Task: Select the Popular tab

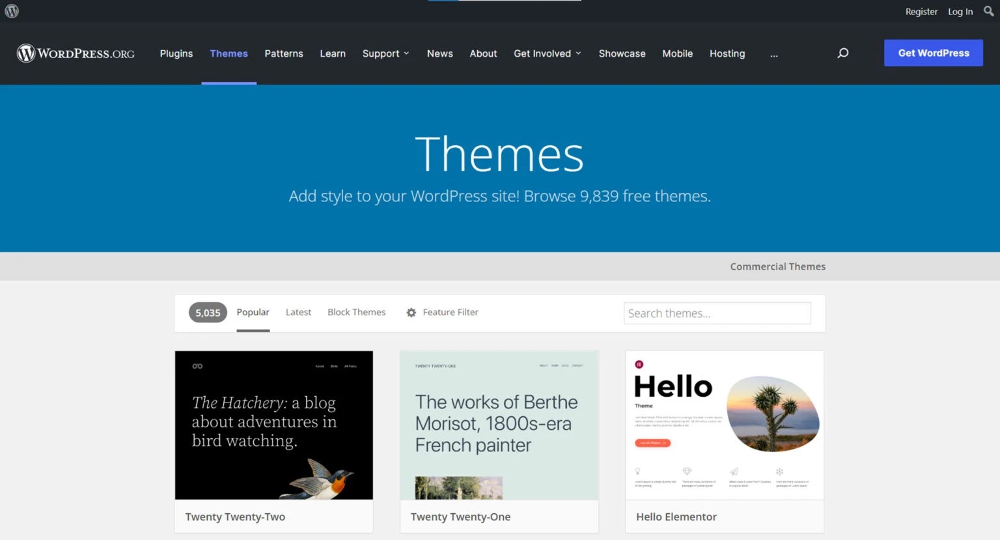Action: pos(253,312)
